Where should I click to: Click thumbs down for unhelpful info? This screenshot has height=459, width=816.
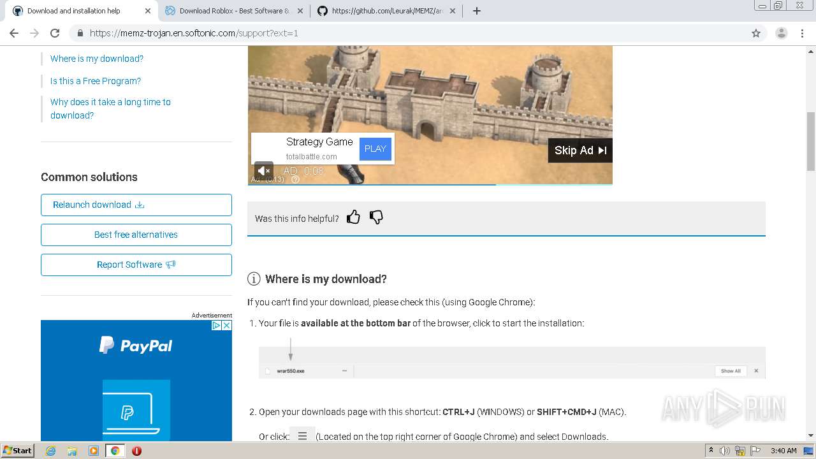(376, 217)
